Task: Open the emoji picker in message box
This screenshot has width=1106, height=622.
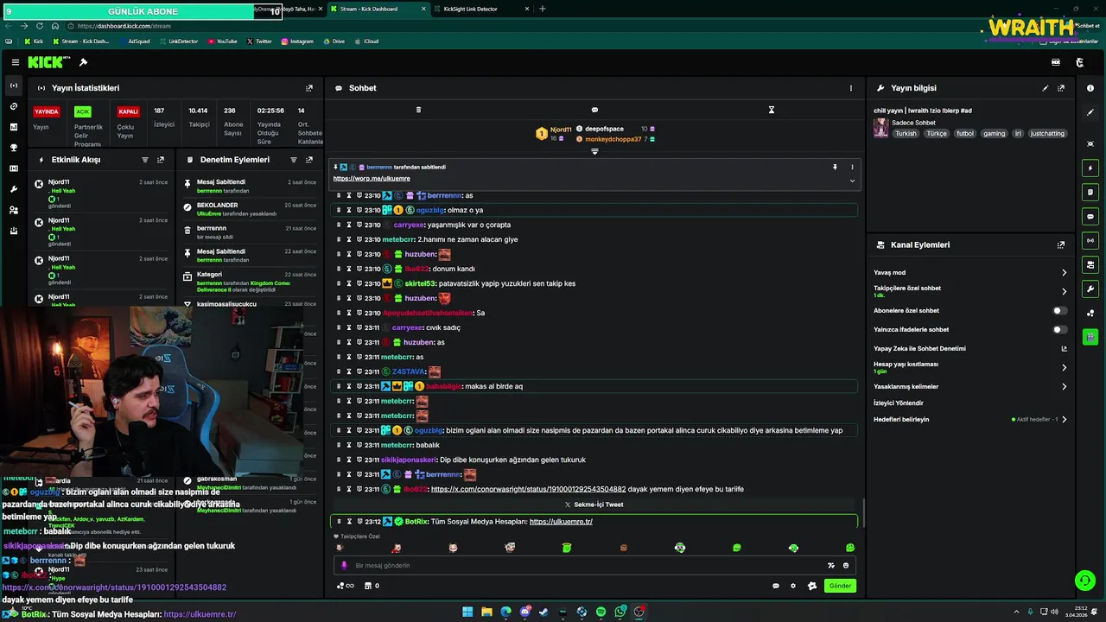Action: [x=846, y=565]
